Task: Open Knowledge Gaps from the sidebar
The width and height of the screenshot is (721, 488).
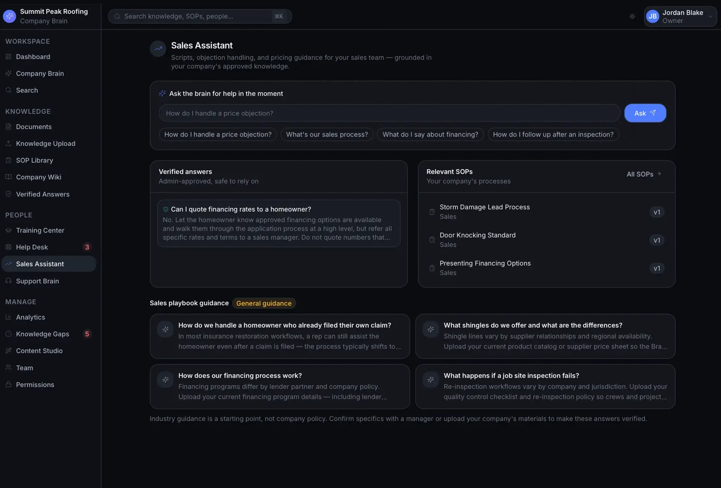Action: pos(49,334)
